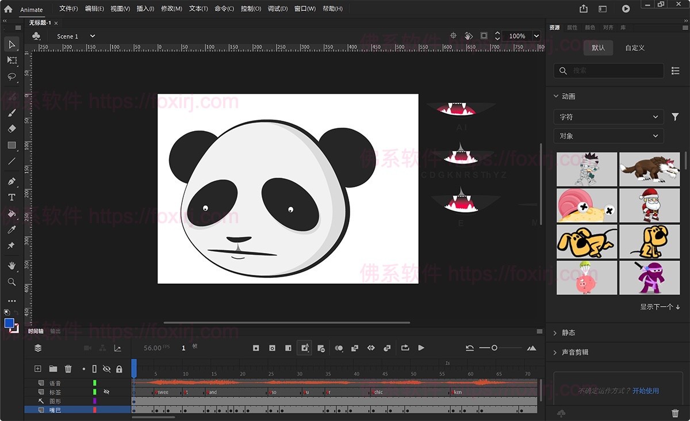690x421 pixels.
Task: Select the Lasso tool
Action: click(11, 76)
